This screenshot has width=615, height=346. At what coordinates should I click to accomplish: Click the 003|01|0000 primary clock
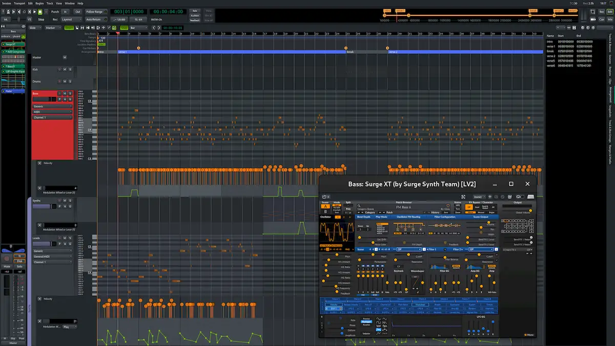(129, 12)
